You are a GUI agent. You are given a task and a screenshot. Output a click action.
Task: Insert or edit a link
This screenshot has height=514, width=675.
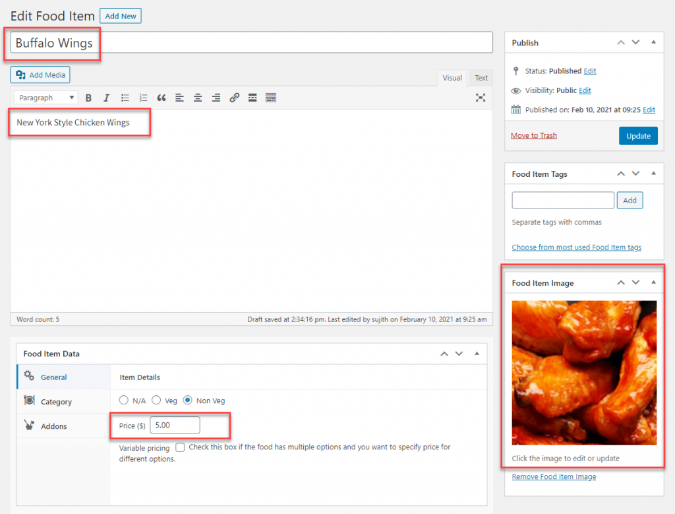point(234,98)
